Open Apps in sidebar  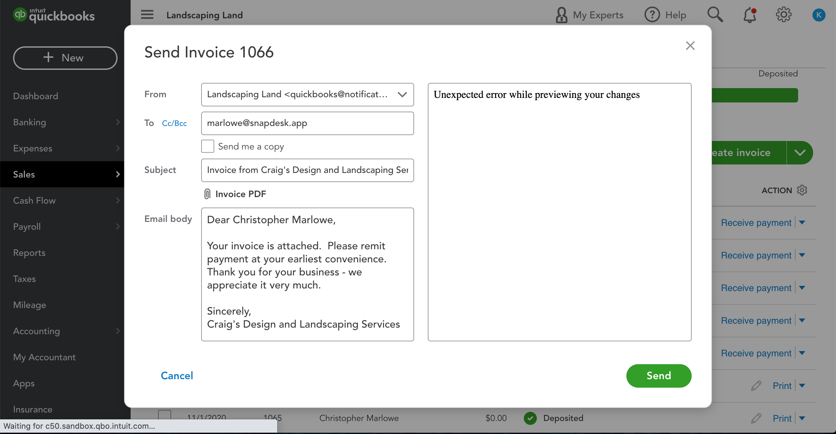coord(24,383)
